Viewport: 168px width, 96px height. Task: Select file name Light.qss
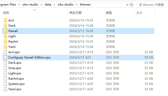pyautogui.click(x=15, y=73)
